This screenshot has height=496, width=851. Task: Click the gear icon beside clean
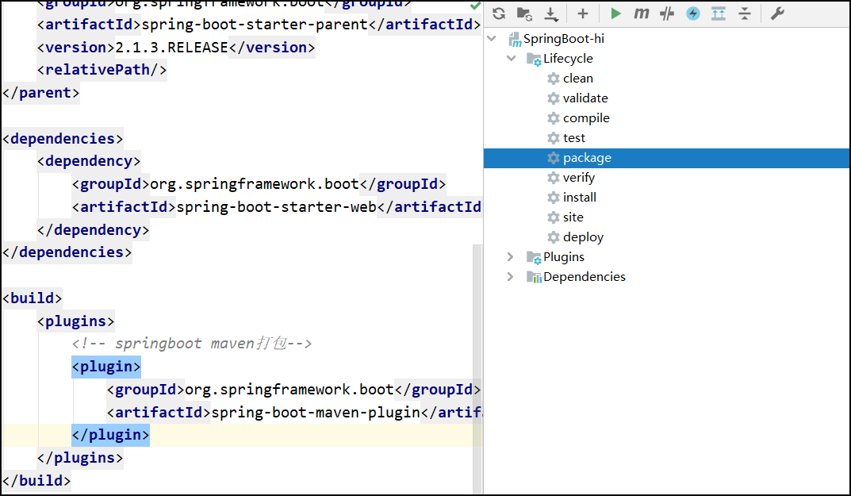click(554, 79)
